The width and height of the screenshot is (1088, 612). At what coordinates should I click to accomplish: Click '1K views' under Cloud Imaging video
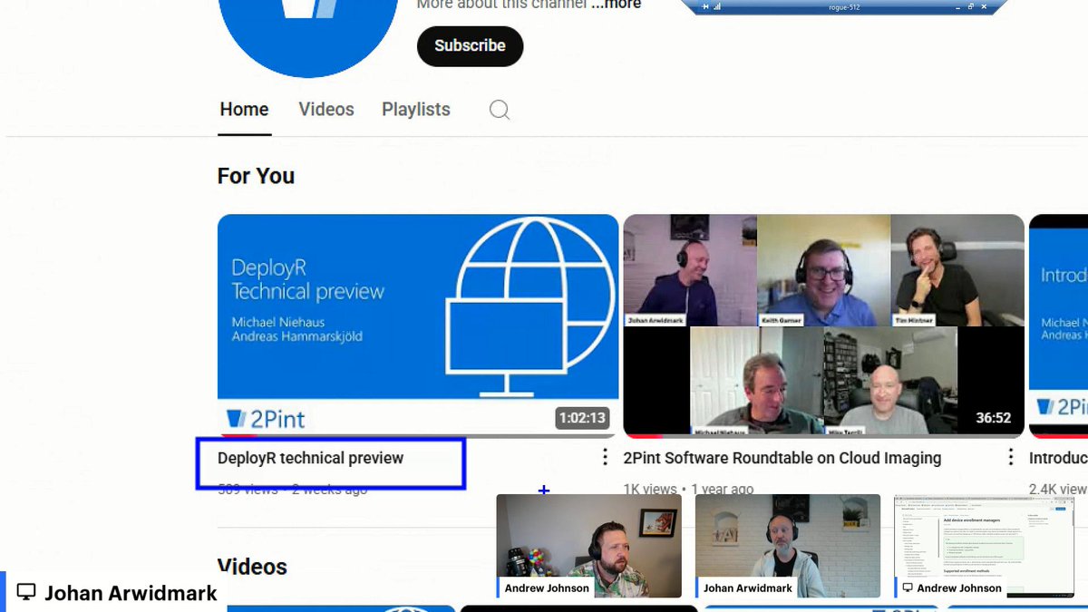[649, 489]
